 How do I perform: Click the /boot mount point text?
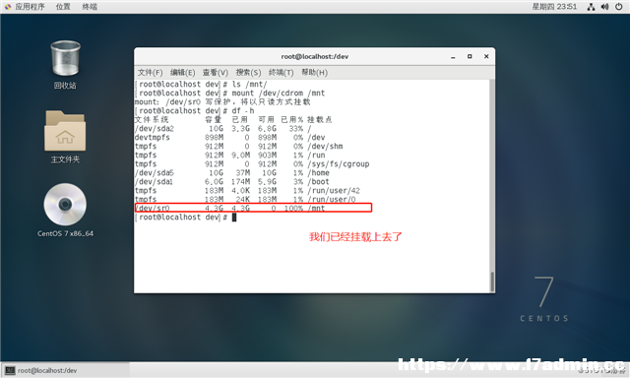tap(319, 181)
